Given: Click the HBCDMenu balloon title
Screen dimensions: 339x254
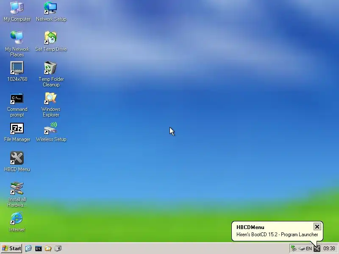Looking at the screenshot, I should (250, 227).
